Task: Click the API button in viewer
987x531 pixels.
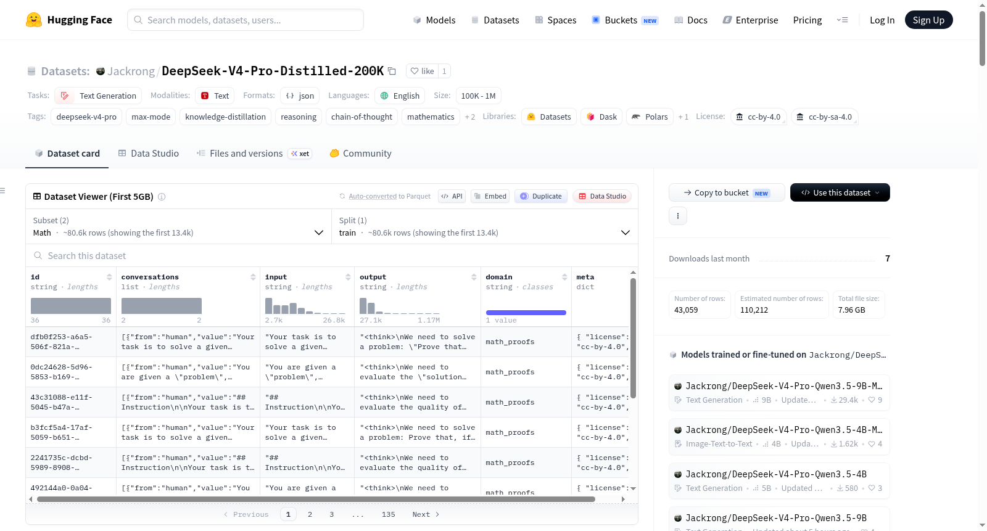Action: [x=452, y=196]
